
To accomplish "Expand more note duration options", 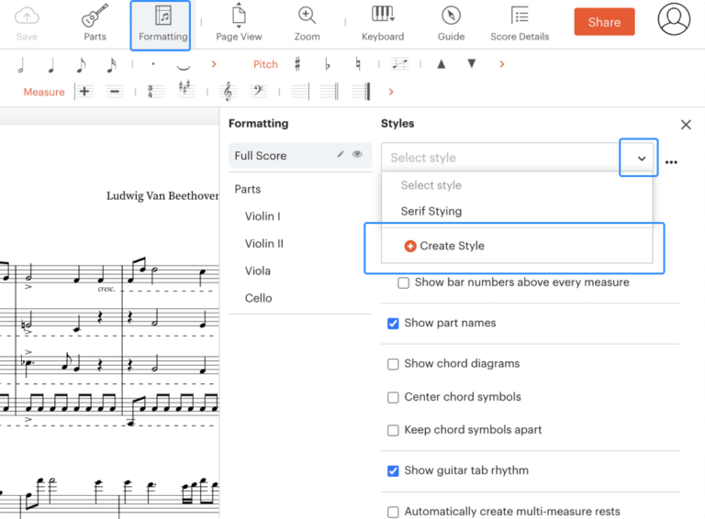I will point(214,64).
